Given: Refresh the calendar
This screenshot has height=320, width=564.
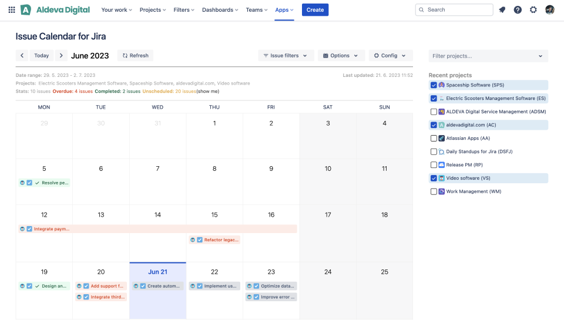Looking at the screenshot, I should click(x=135, y=55).
